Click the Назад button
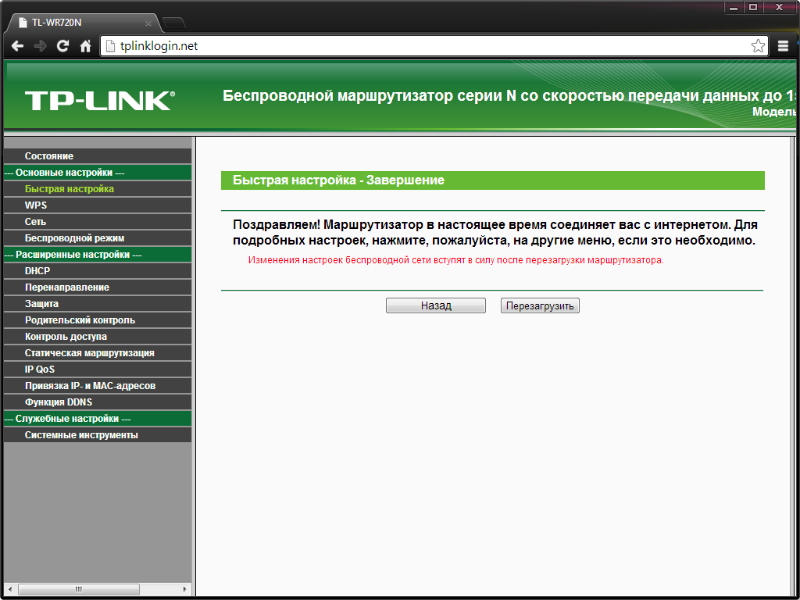 (435, 305)
